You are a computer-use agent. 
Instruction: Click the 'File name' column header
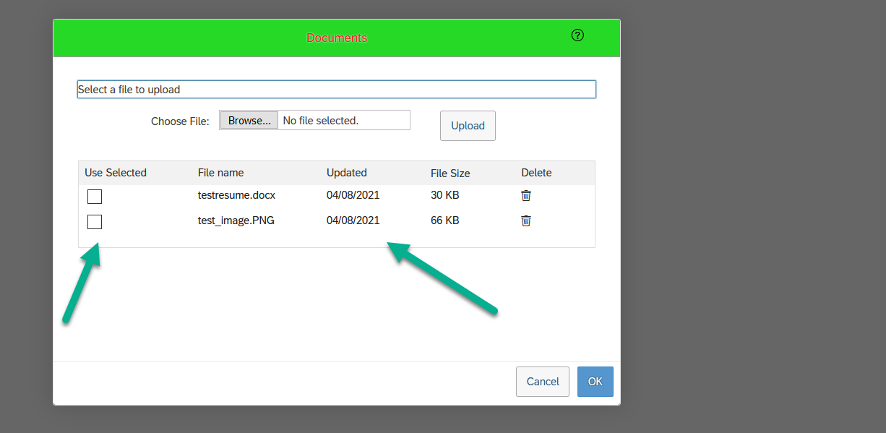[220, 173]
